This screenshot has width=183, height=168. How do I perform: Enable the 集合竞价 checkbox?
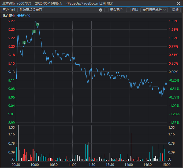point(106,10)
